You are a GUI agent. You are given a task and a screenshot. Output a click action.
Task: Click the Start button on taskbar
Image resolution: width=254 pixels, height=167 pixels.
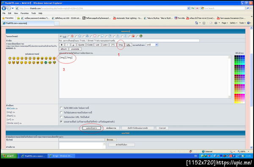click(x=9, y=156)
